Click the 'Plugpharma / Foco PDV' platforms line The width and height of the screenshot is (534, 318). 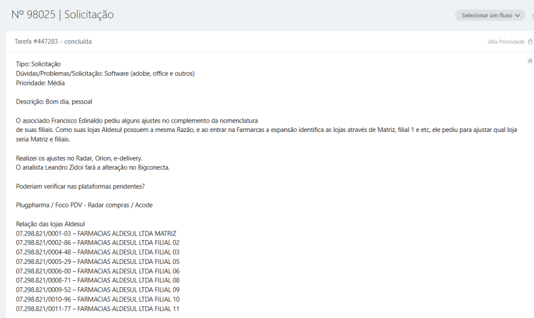pyautogui.click(x=84, y=205)
